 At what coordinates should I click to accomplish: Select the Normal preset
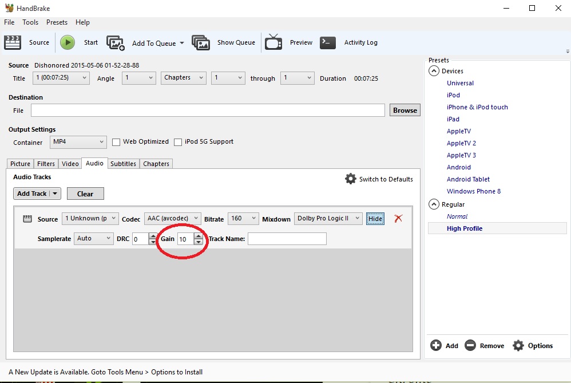[x=457, y=216]
